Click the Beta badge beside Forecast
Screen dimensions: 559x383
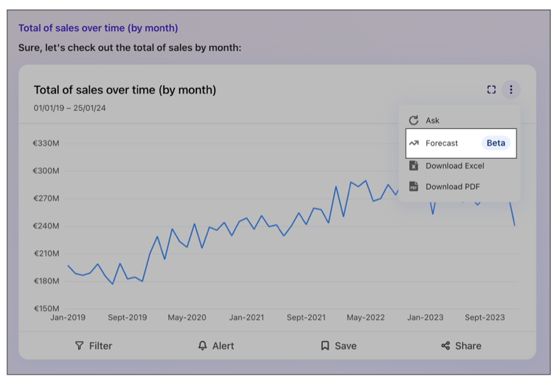[x=495, y=143]
